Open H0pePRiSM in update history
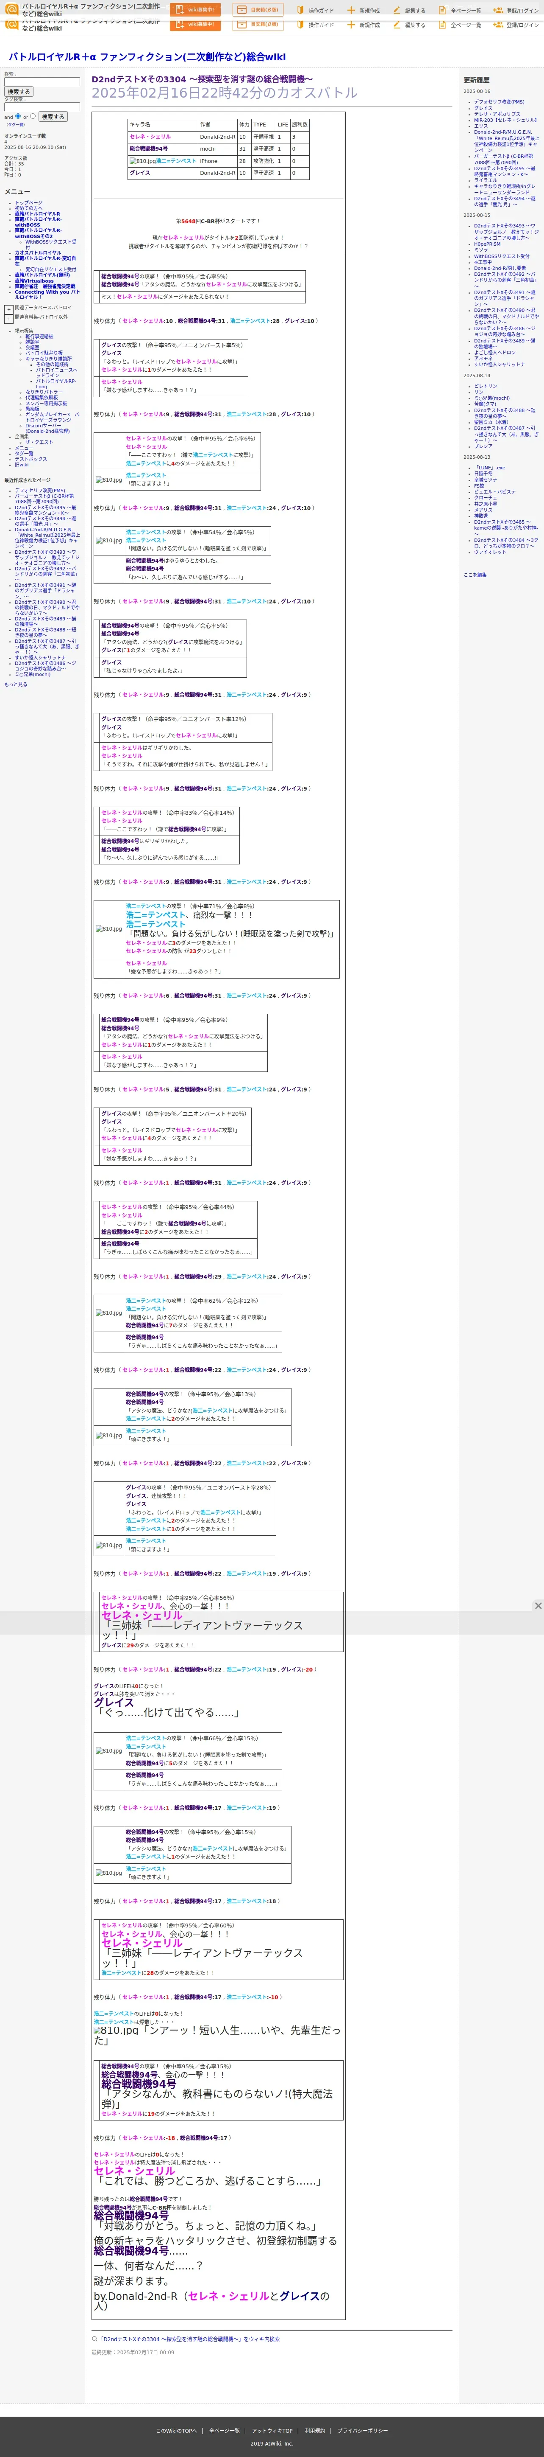The image size is (544, 2457). tap(488, 244)
